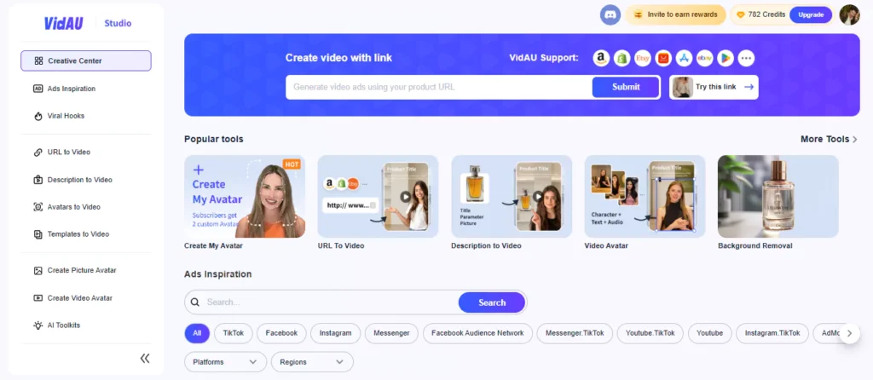873x380 pixels.
Task: View the 782 Credits balance
Action: tap(760, 15)
